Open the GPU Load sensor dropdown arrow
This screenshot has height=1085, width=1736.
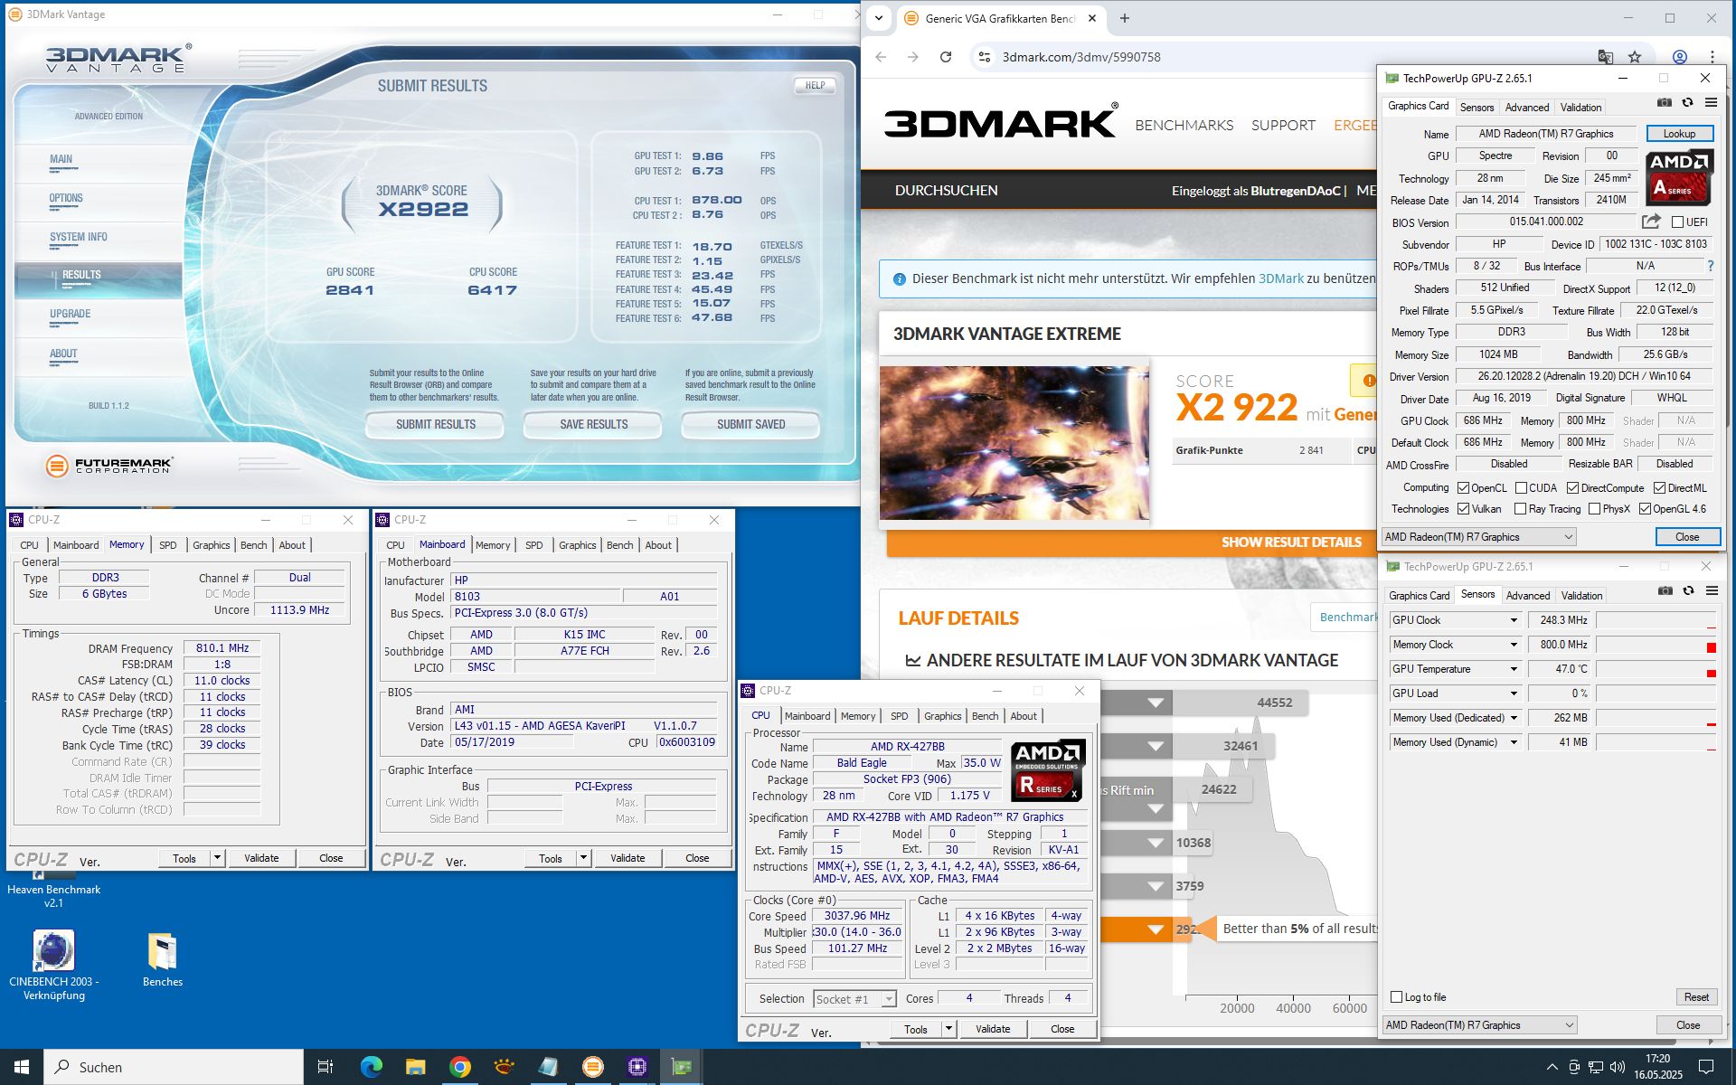pos(1514,693)
